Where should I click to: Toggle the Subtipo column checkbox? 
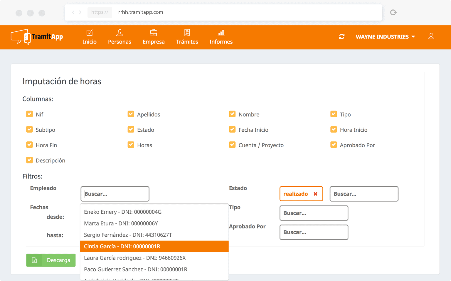(29, 129)
